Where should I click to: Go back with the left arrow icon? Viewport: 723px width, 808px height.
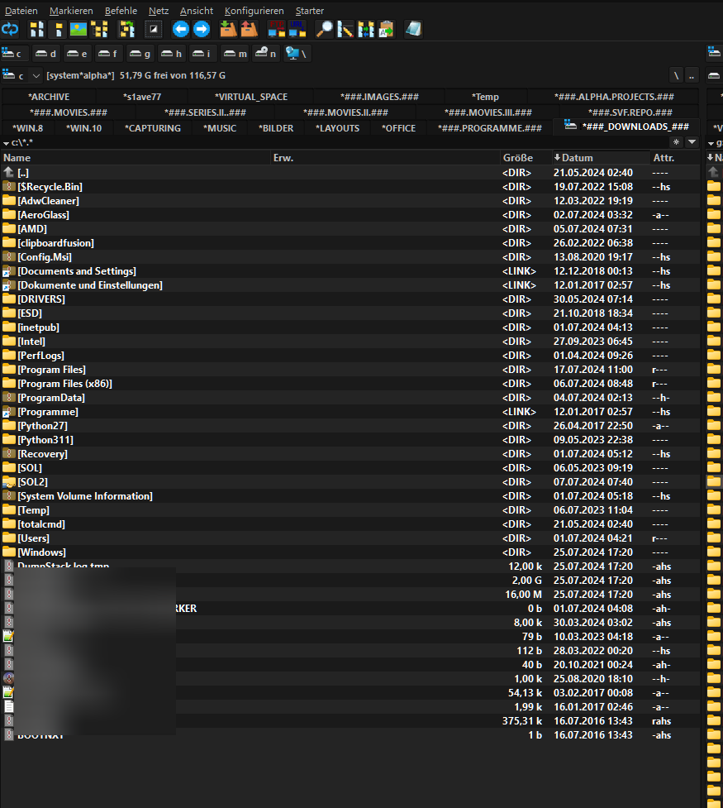click(x=180, y=30)
